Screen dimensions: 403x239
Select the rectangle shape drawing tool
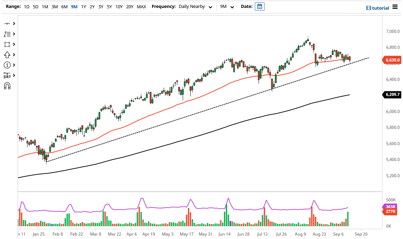pyautogui.click(x=8, y=44)
